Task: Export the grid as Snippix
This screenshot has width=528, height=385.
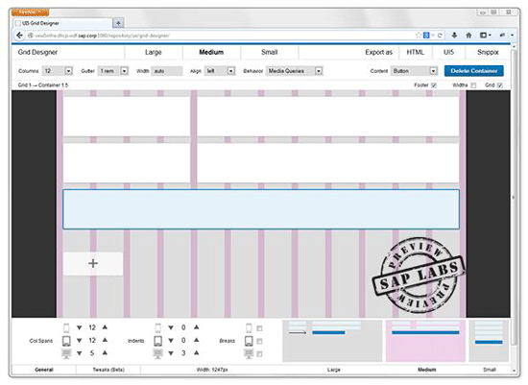Action: point(488,52)
